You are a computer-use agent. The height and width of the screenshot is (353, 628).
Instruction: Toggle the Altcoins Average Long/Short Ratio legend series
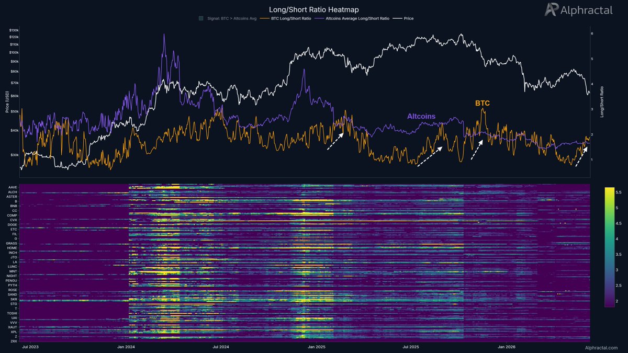click(x=351, y=18)
